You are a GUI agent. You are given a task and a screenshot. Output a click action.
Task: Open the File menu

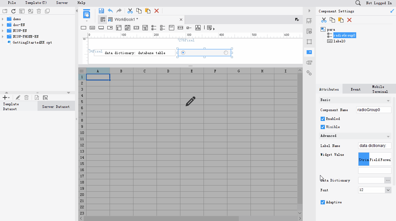point(12,3)
